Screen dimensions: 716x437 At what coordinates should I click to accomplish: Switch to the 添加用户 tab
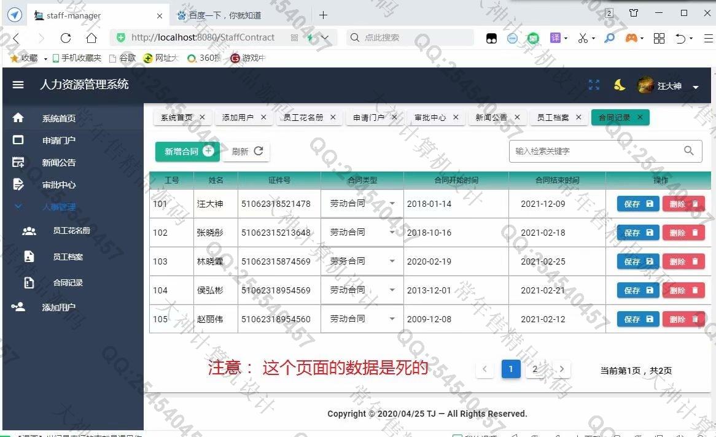click(238, 117)
